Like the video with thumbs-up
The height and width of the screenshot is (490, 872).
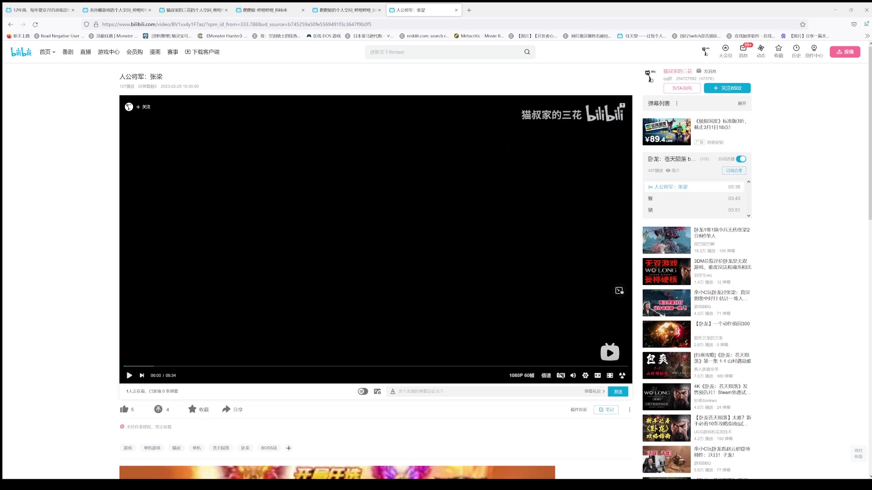coord(124,409)
